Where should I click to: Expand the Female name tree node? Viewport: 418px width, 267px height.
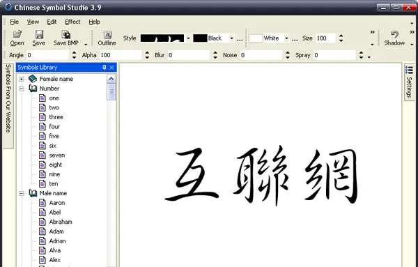(x=22, y=79)
